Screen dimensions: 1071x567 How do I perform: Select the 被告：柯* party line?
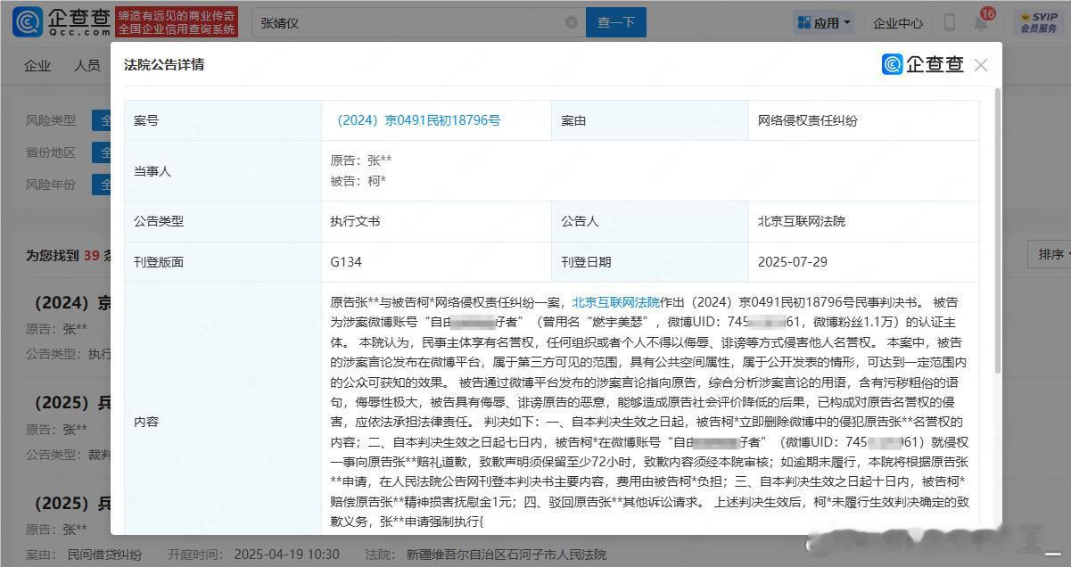[358, 181]
